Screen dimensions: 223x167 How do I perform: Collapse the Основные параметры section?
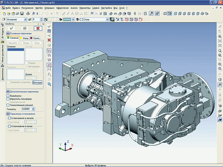click(8, 34)
